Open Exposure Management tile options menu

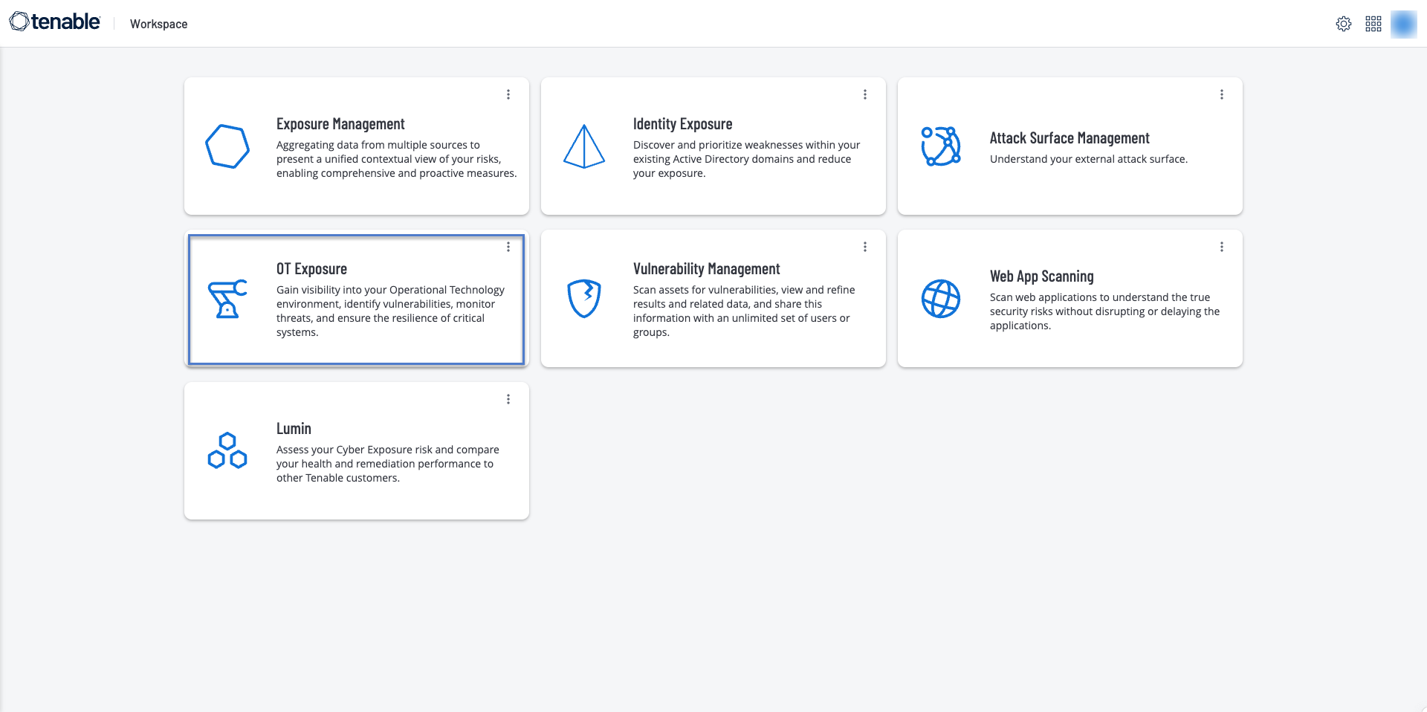click(x=508, y=94)
